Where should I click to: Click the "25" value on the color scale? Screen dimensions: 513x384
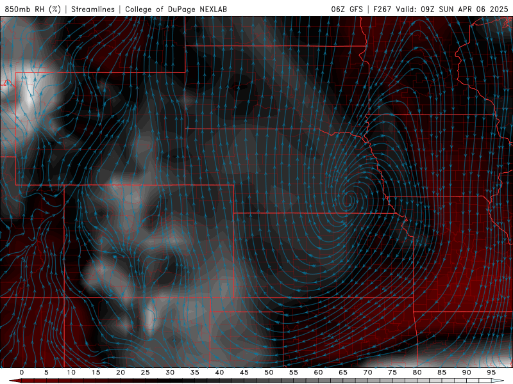(x=146, y=372)
